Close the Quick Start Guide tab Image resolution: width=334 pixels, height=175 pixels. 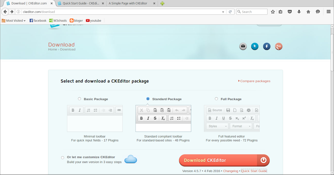(x=103, y=4)
